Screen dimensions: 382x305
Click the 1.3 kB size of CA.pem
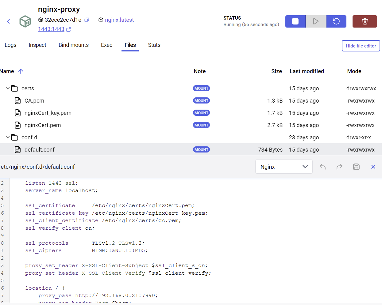click(275, 101)
